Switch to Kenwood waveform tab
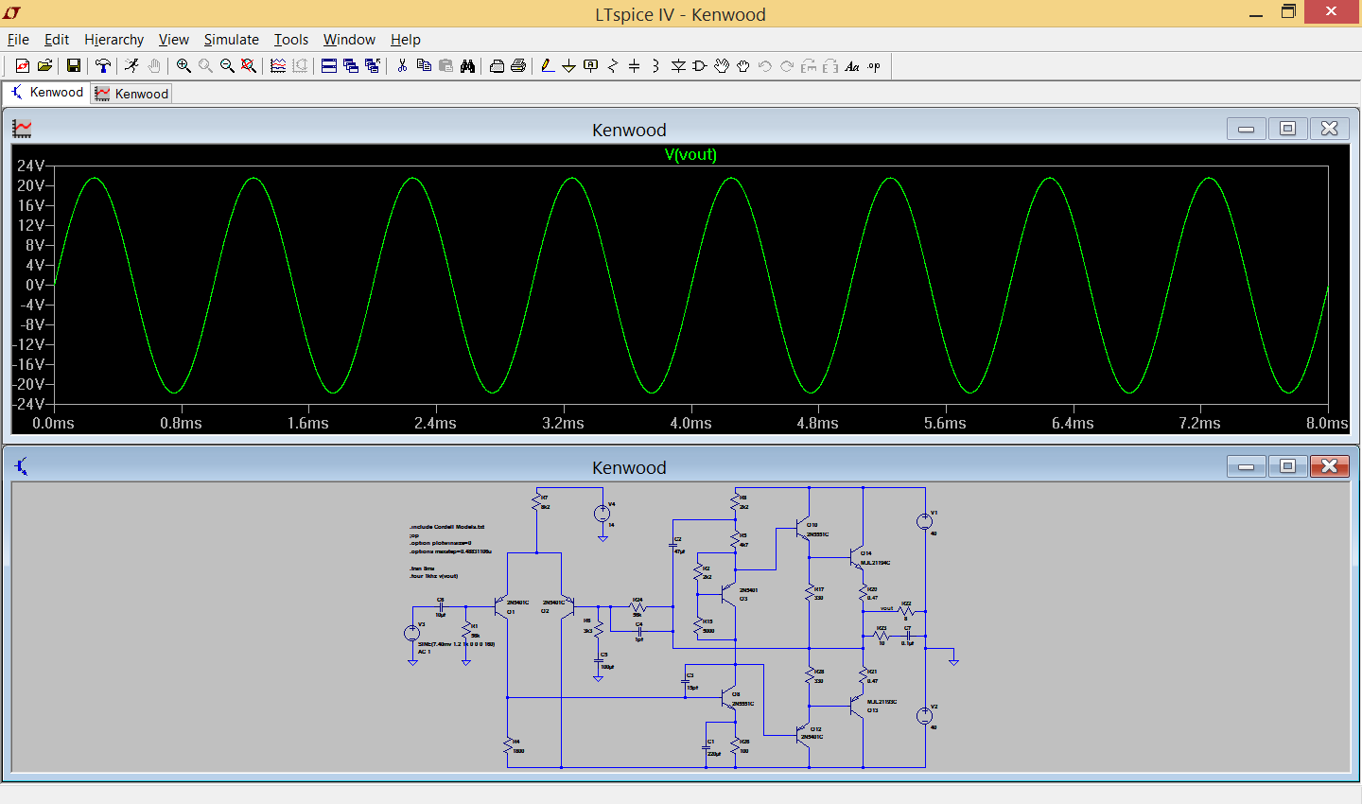The image size is (1362, 804). (x=131, y=94)
